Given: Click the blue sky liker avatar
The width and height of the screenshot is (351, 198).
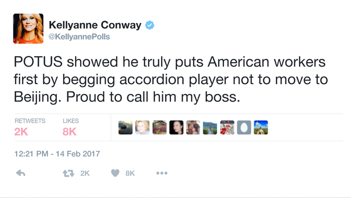Looking at the screenshot, I should 261,128.
